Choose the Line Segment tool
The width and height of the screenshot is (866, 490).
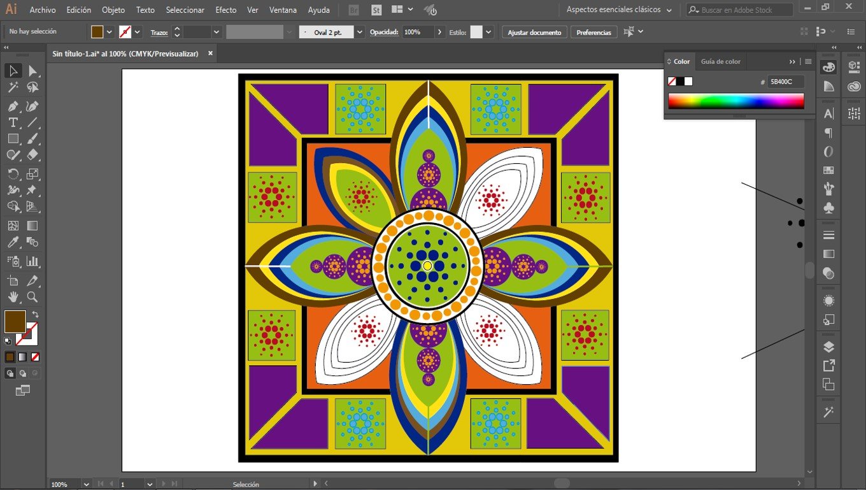pyautogui.click(x=32, y=122)
